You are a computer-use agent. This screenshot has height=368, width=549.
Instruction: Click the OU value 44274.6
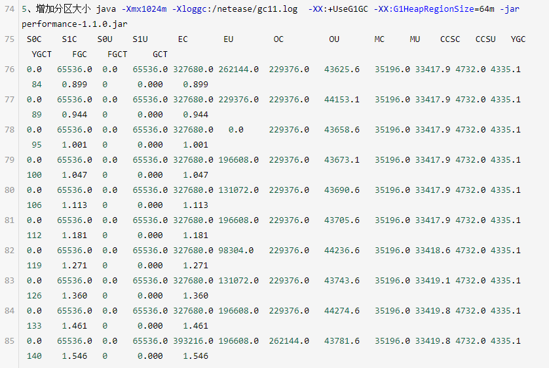coord(342,310)
